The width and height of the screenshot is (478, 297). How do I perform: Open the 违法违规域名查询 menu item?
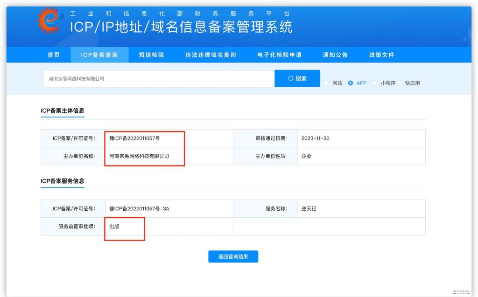point(211,55)
